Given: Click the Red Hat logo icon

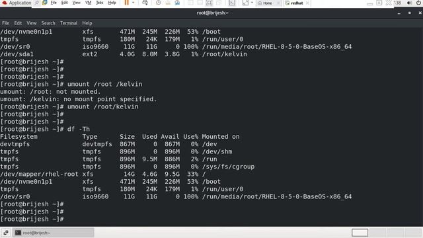Looking at the screenshot, I should click(x=5, y=3).
